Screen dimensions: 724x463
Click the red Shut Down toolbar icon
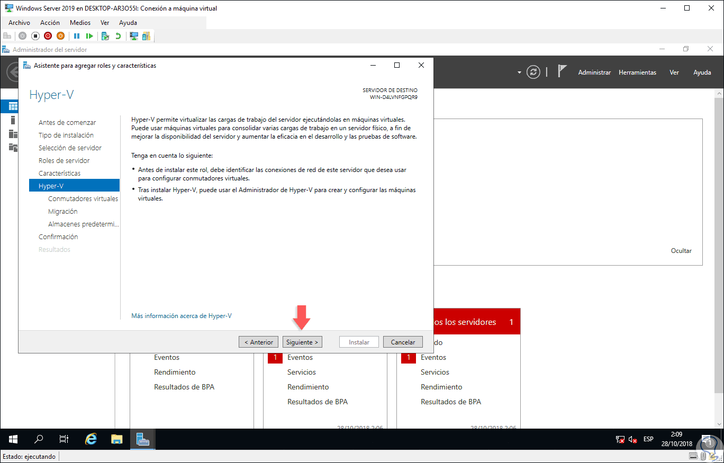point(48,36)
